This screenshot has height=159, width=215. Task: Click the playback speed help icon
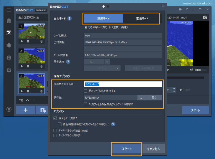click(x=68, y=62)
